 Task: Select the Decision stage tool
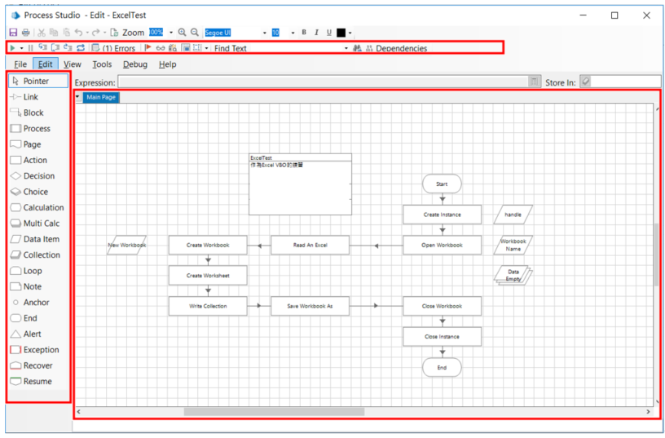click(x=38, y=175)
